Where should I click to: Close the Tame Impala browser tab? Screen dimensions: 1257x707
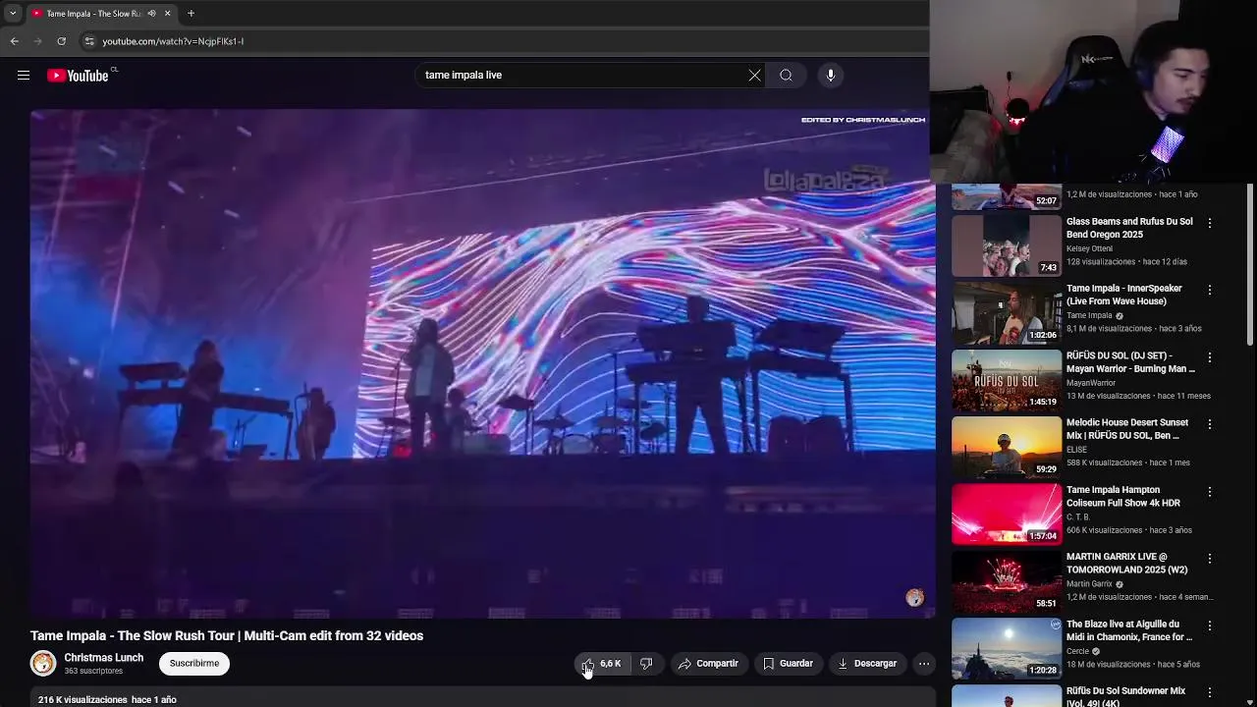167,13
